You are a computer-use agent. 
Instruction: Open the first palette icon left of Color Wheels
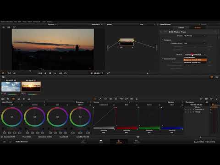click(x=8, y=99)
